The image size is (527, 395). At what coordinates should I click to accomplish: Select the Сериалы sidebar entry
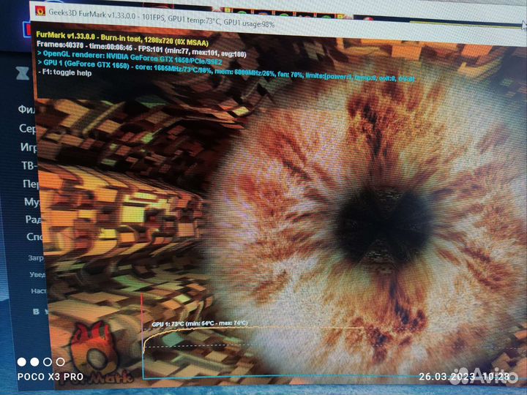pos(27,128)
